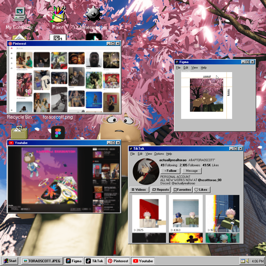Switch to Pinterest taskbar item
This screenshot has height=266, width=266.
tap(118, 261)
